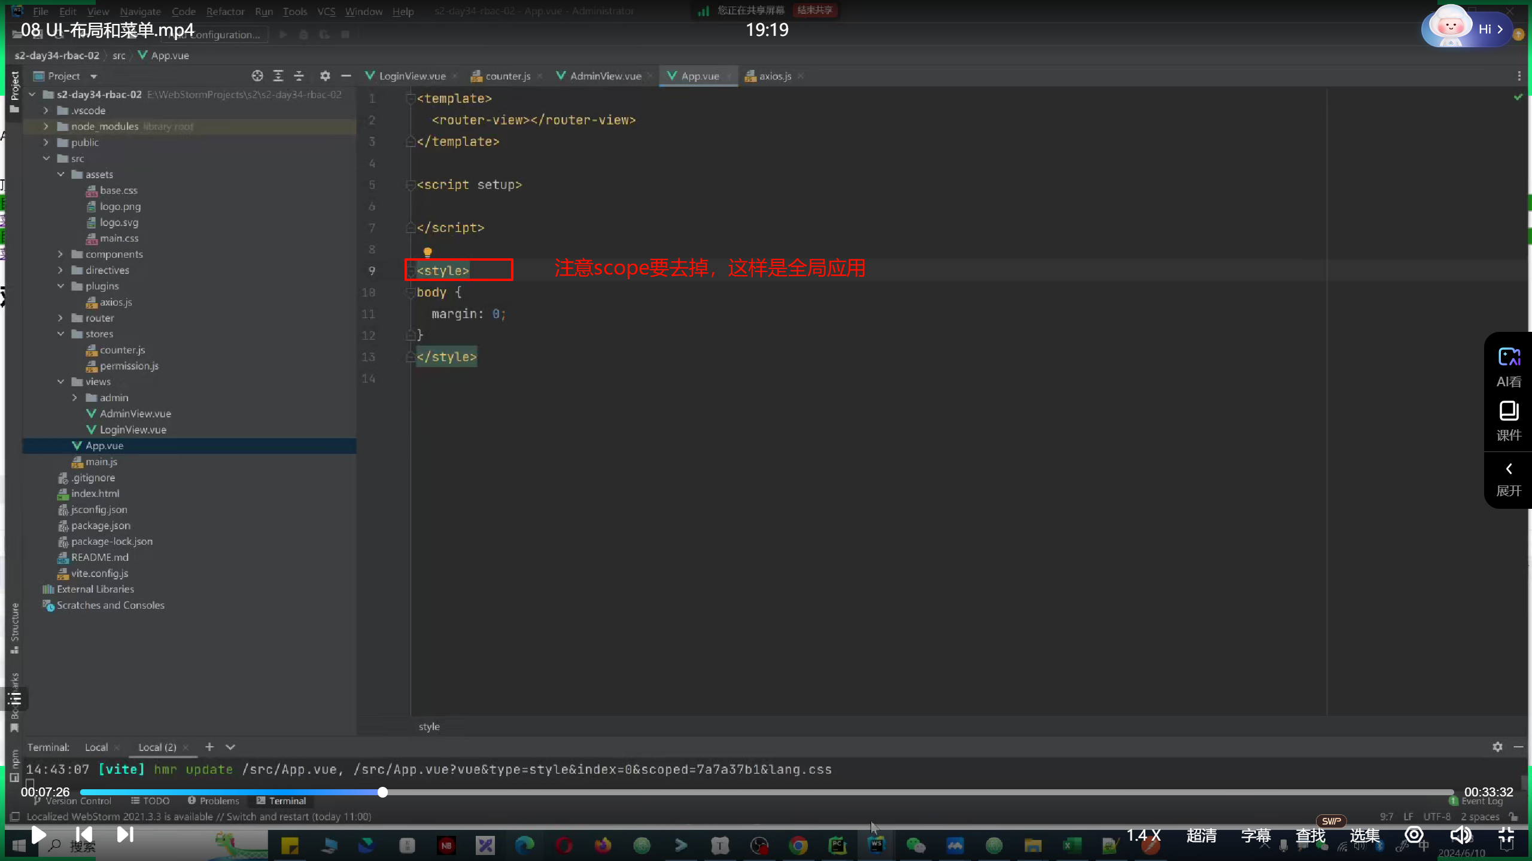Drag the video progress bar slider
This screenshot has height=861, width=1532.
pos(382,792)
